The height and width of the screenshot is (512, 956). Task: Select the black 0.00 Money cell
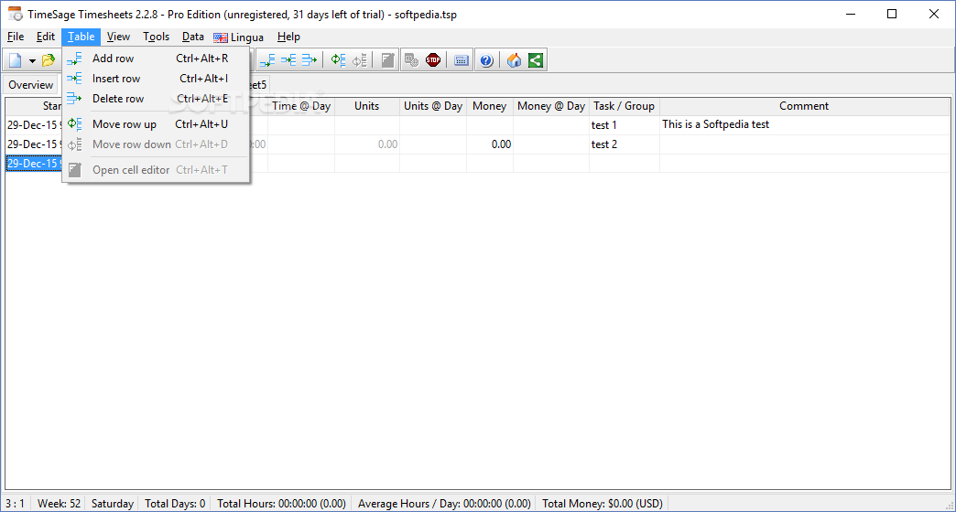[x=490, y=144]
